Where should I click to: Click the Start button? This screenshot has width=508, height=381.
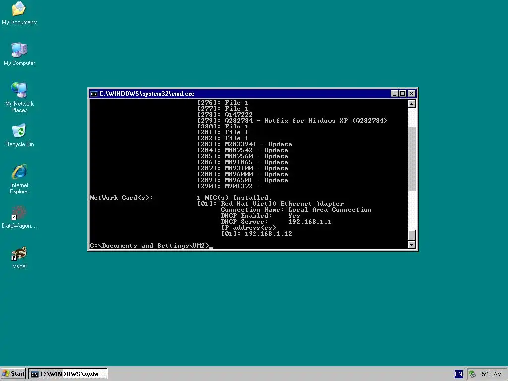13,374
